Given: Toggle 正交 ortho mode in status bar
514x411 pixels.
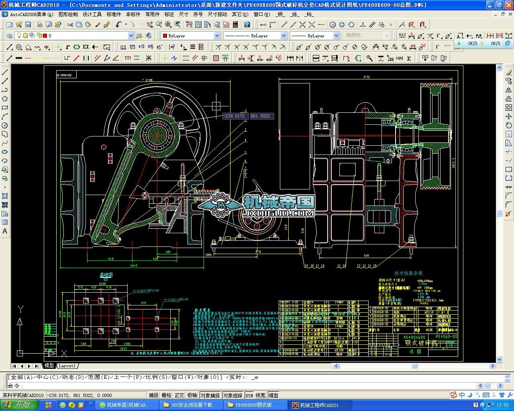Looking at the screenshot, I should [179, 395].
